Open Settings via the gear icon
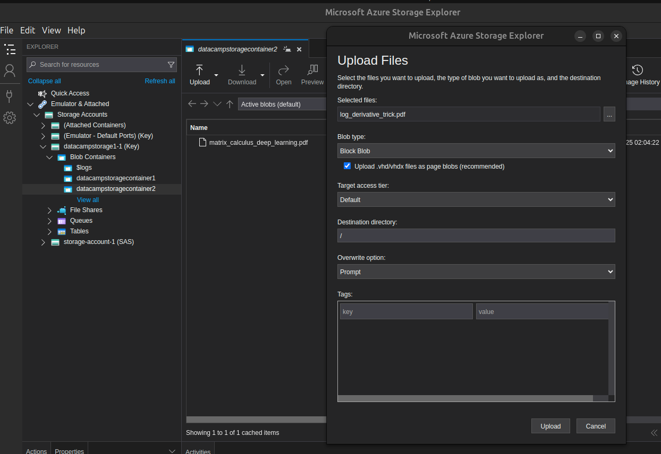Viewport: 661px width, 454px height. (10, 118)
